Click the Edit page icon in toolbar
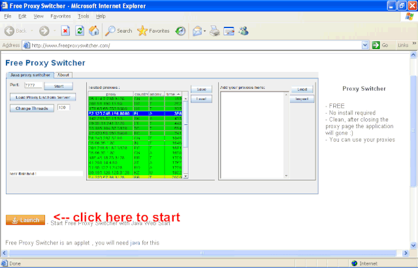Image resolution: width=418 pixels, height=268 pixels. click(x=229, y=31)
